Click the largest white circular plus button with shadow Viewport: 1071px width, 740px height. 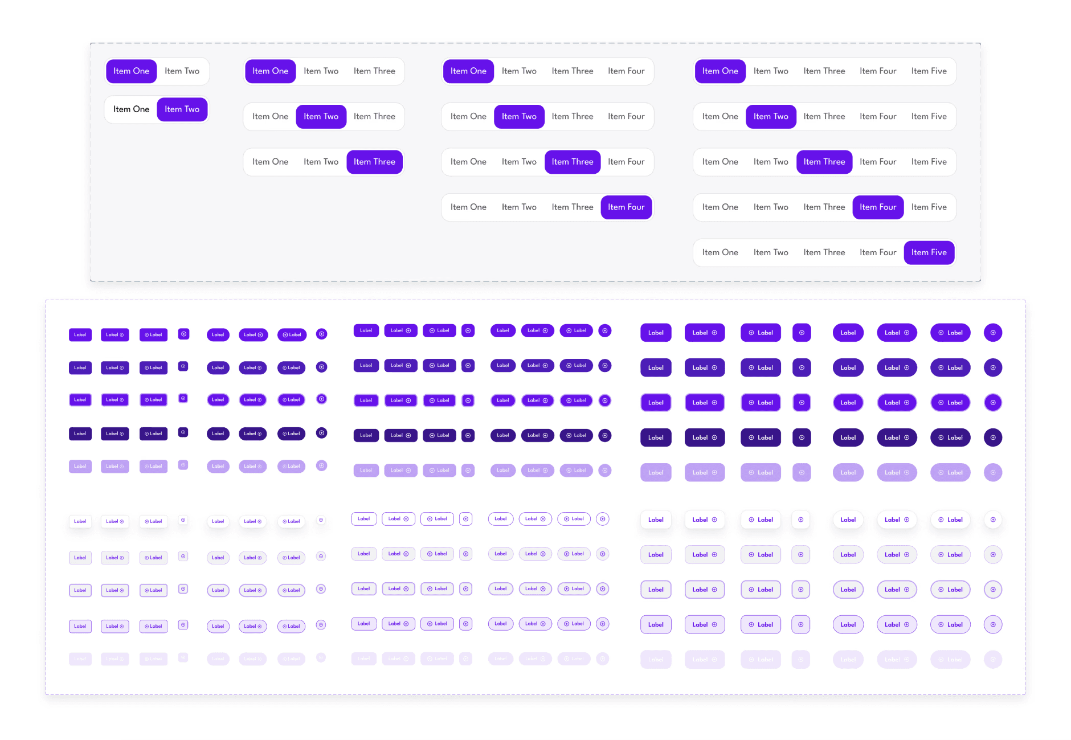tap(993, 520)
